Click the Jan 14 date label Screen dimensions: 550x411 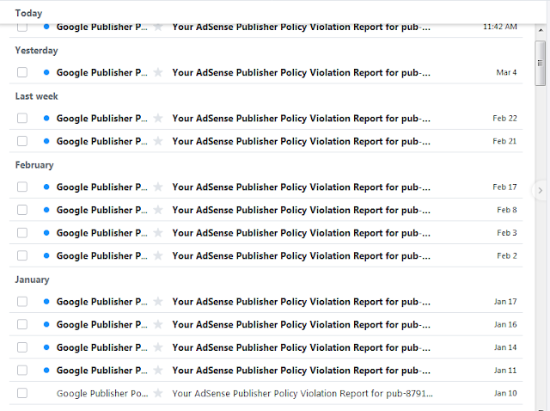[x=505, y=347]
